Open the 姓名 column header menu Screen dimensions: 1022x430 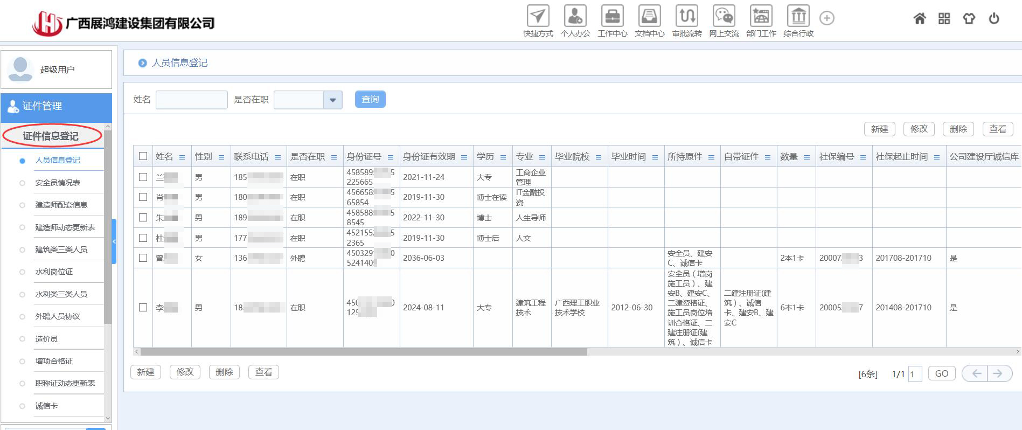pyautogui.click(x=182, y=157)
